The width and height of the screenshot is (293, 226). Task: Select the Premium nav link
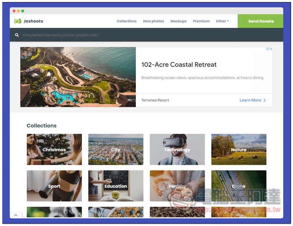201,21
